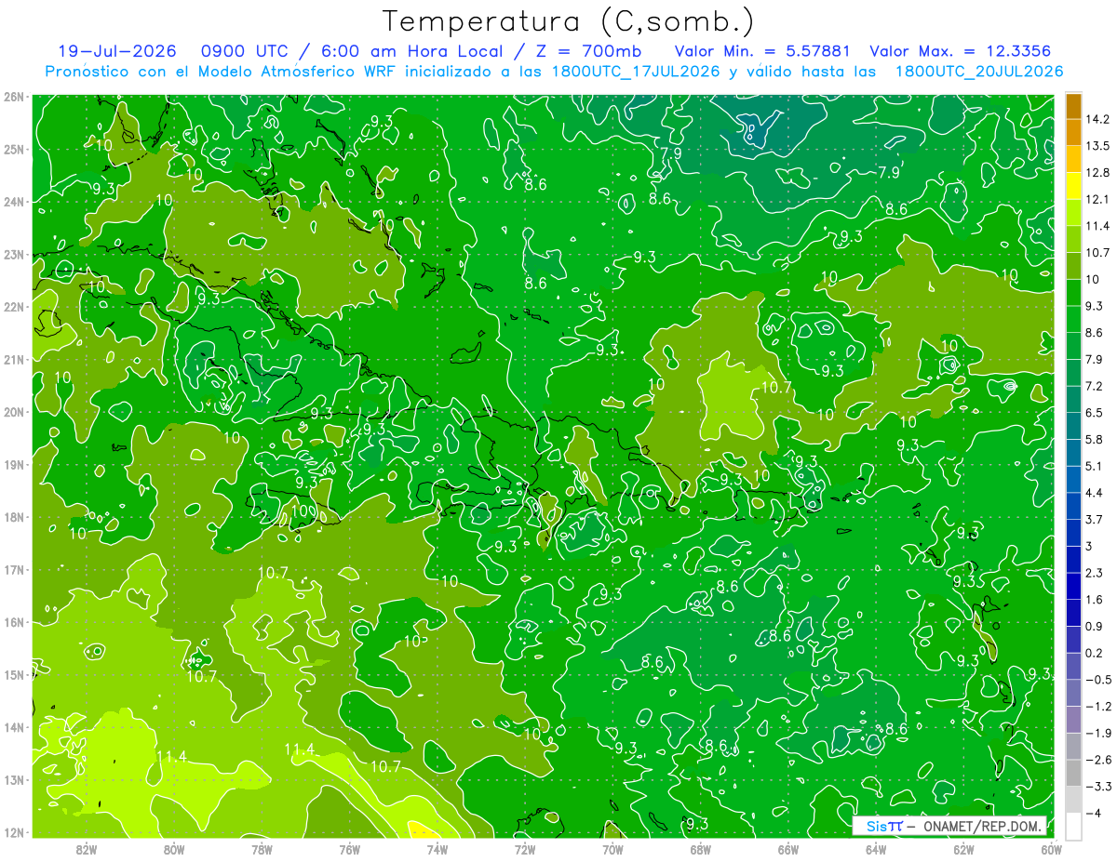
Task: Click the latitude axis label "23N"
Action: (x=13, y=254)
